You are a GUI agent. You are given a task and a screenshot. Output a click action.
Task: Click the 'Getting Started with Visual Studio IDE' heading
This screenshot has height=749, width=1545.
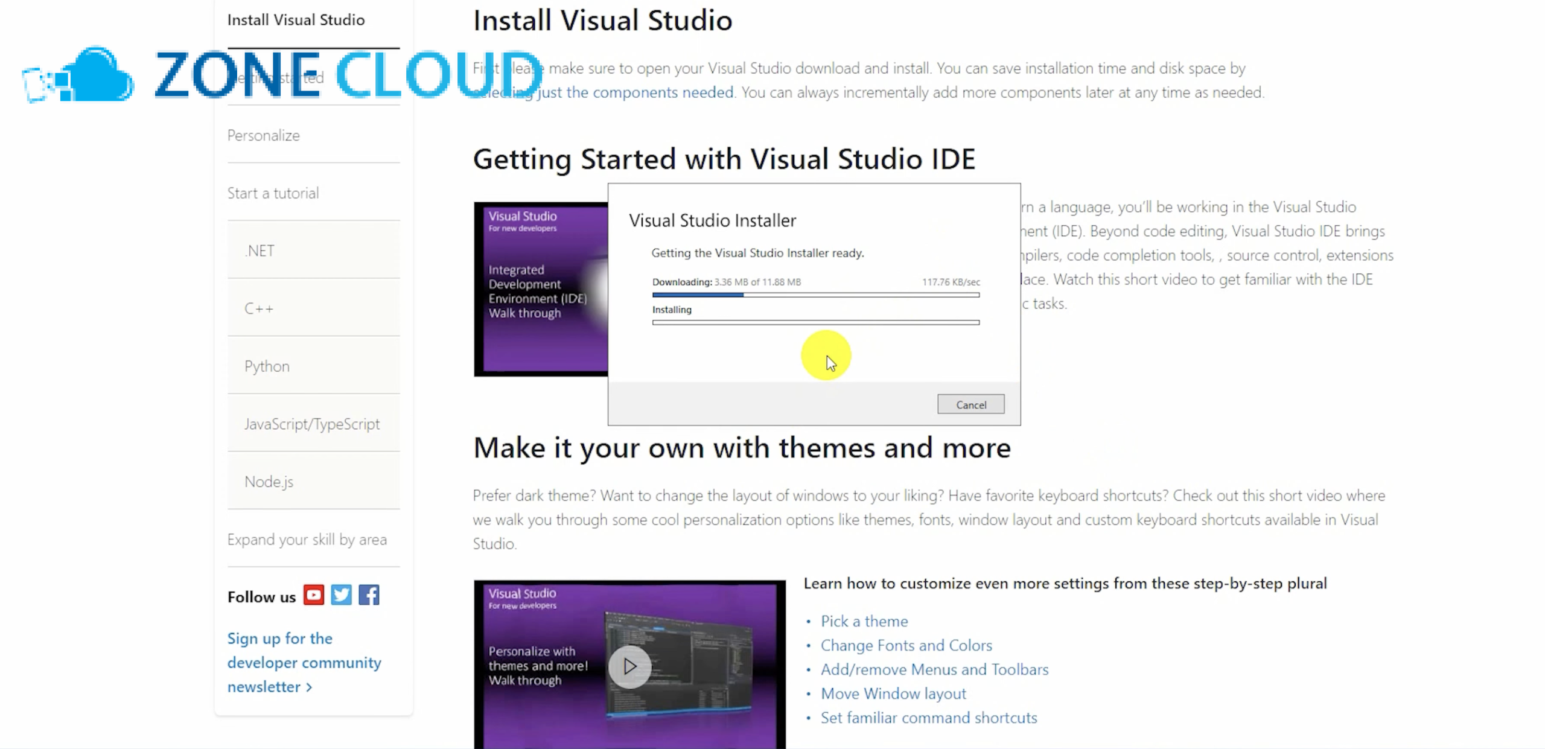click(724, 159)
